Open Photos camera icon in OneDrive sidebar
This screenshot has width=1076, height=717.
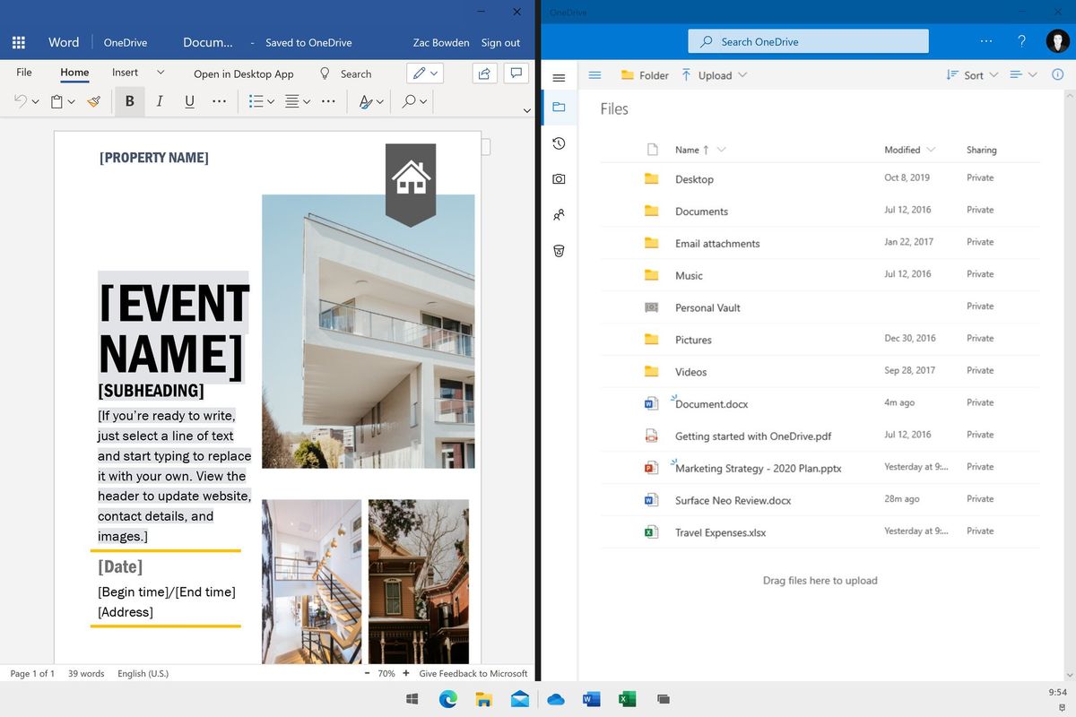(559, 179)
